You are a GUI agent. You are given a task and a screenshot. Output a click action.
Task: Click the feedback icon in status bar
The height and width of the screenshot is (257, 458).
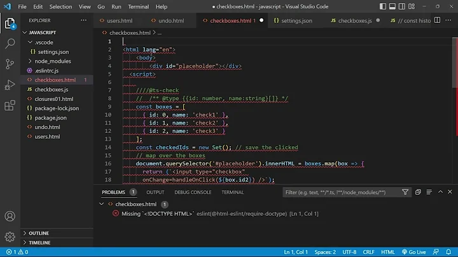(x=436, y=252)
